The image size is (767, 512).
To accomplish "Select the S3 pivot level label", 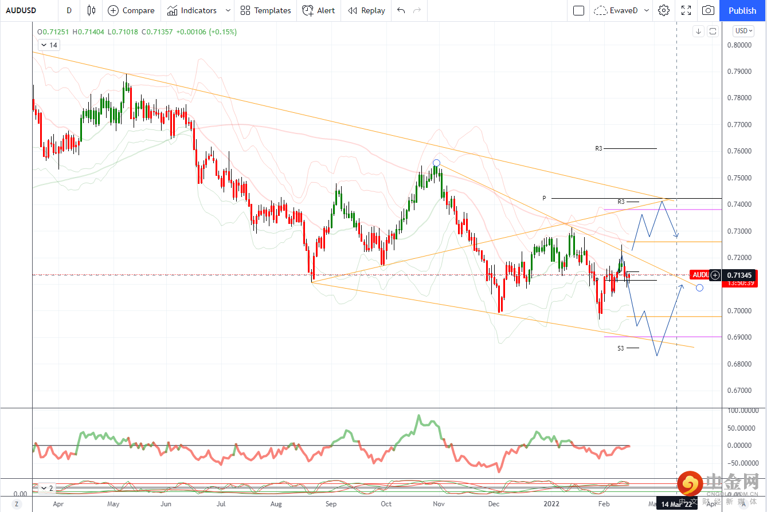I will click(x=621, y=348).
